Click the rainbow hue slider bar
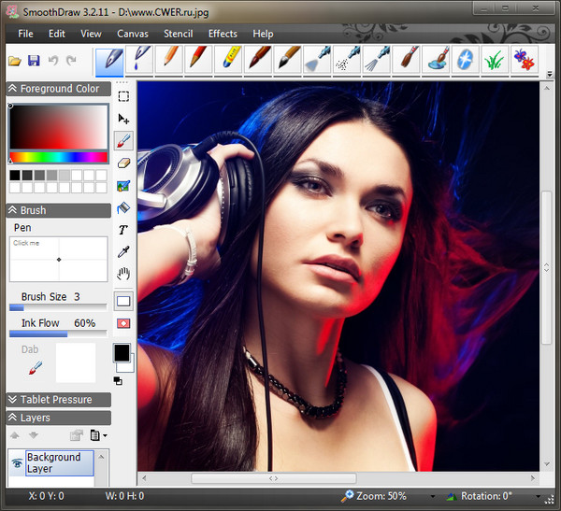The image size is (561, 511). click(58, 157)
